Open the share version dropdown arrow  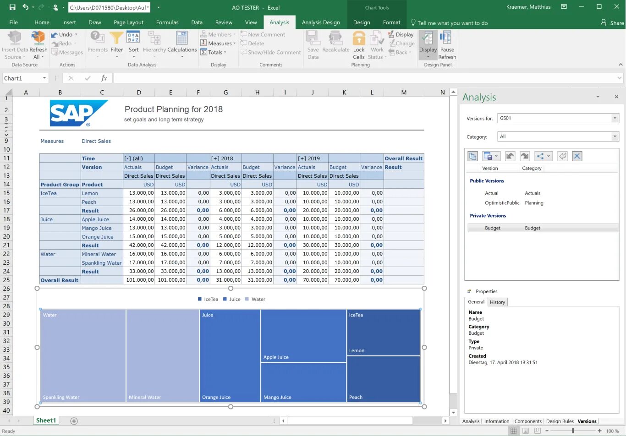tap(549, 156)
